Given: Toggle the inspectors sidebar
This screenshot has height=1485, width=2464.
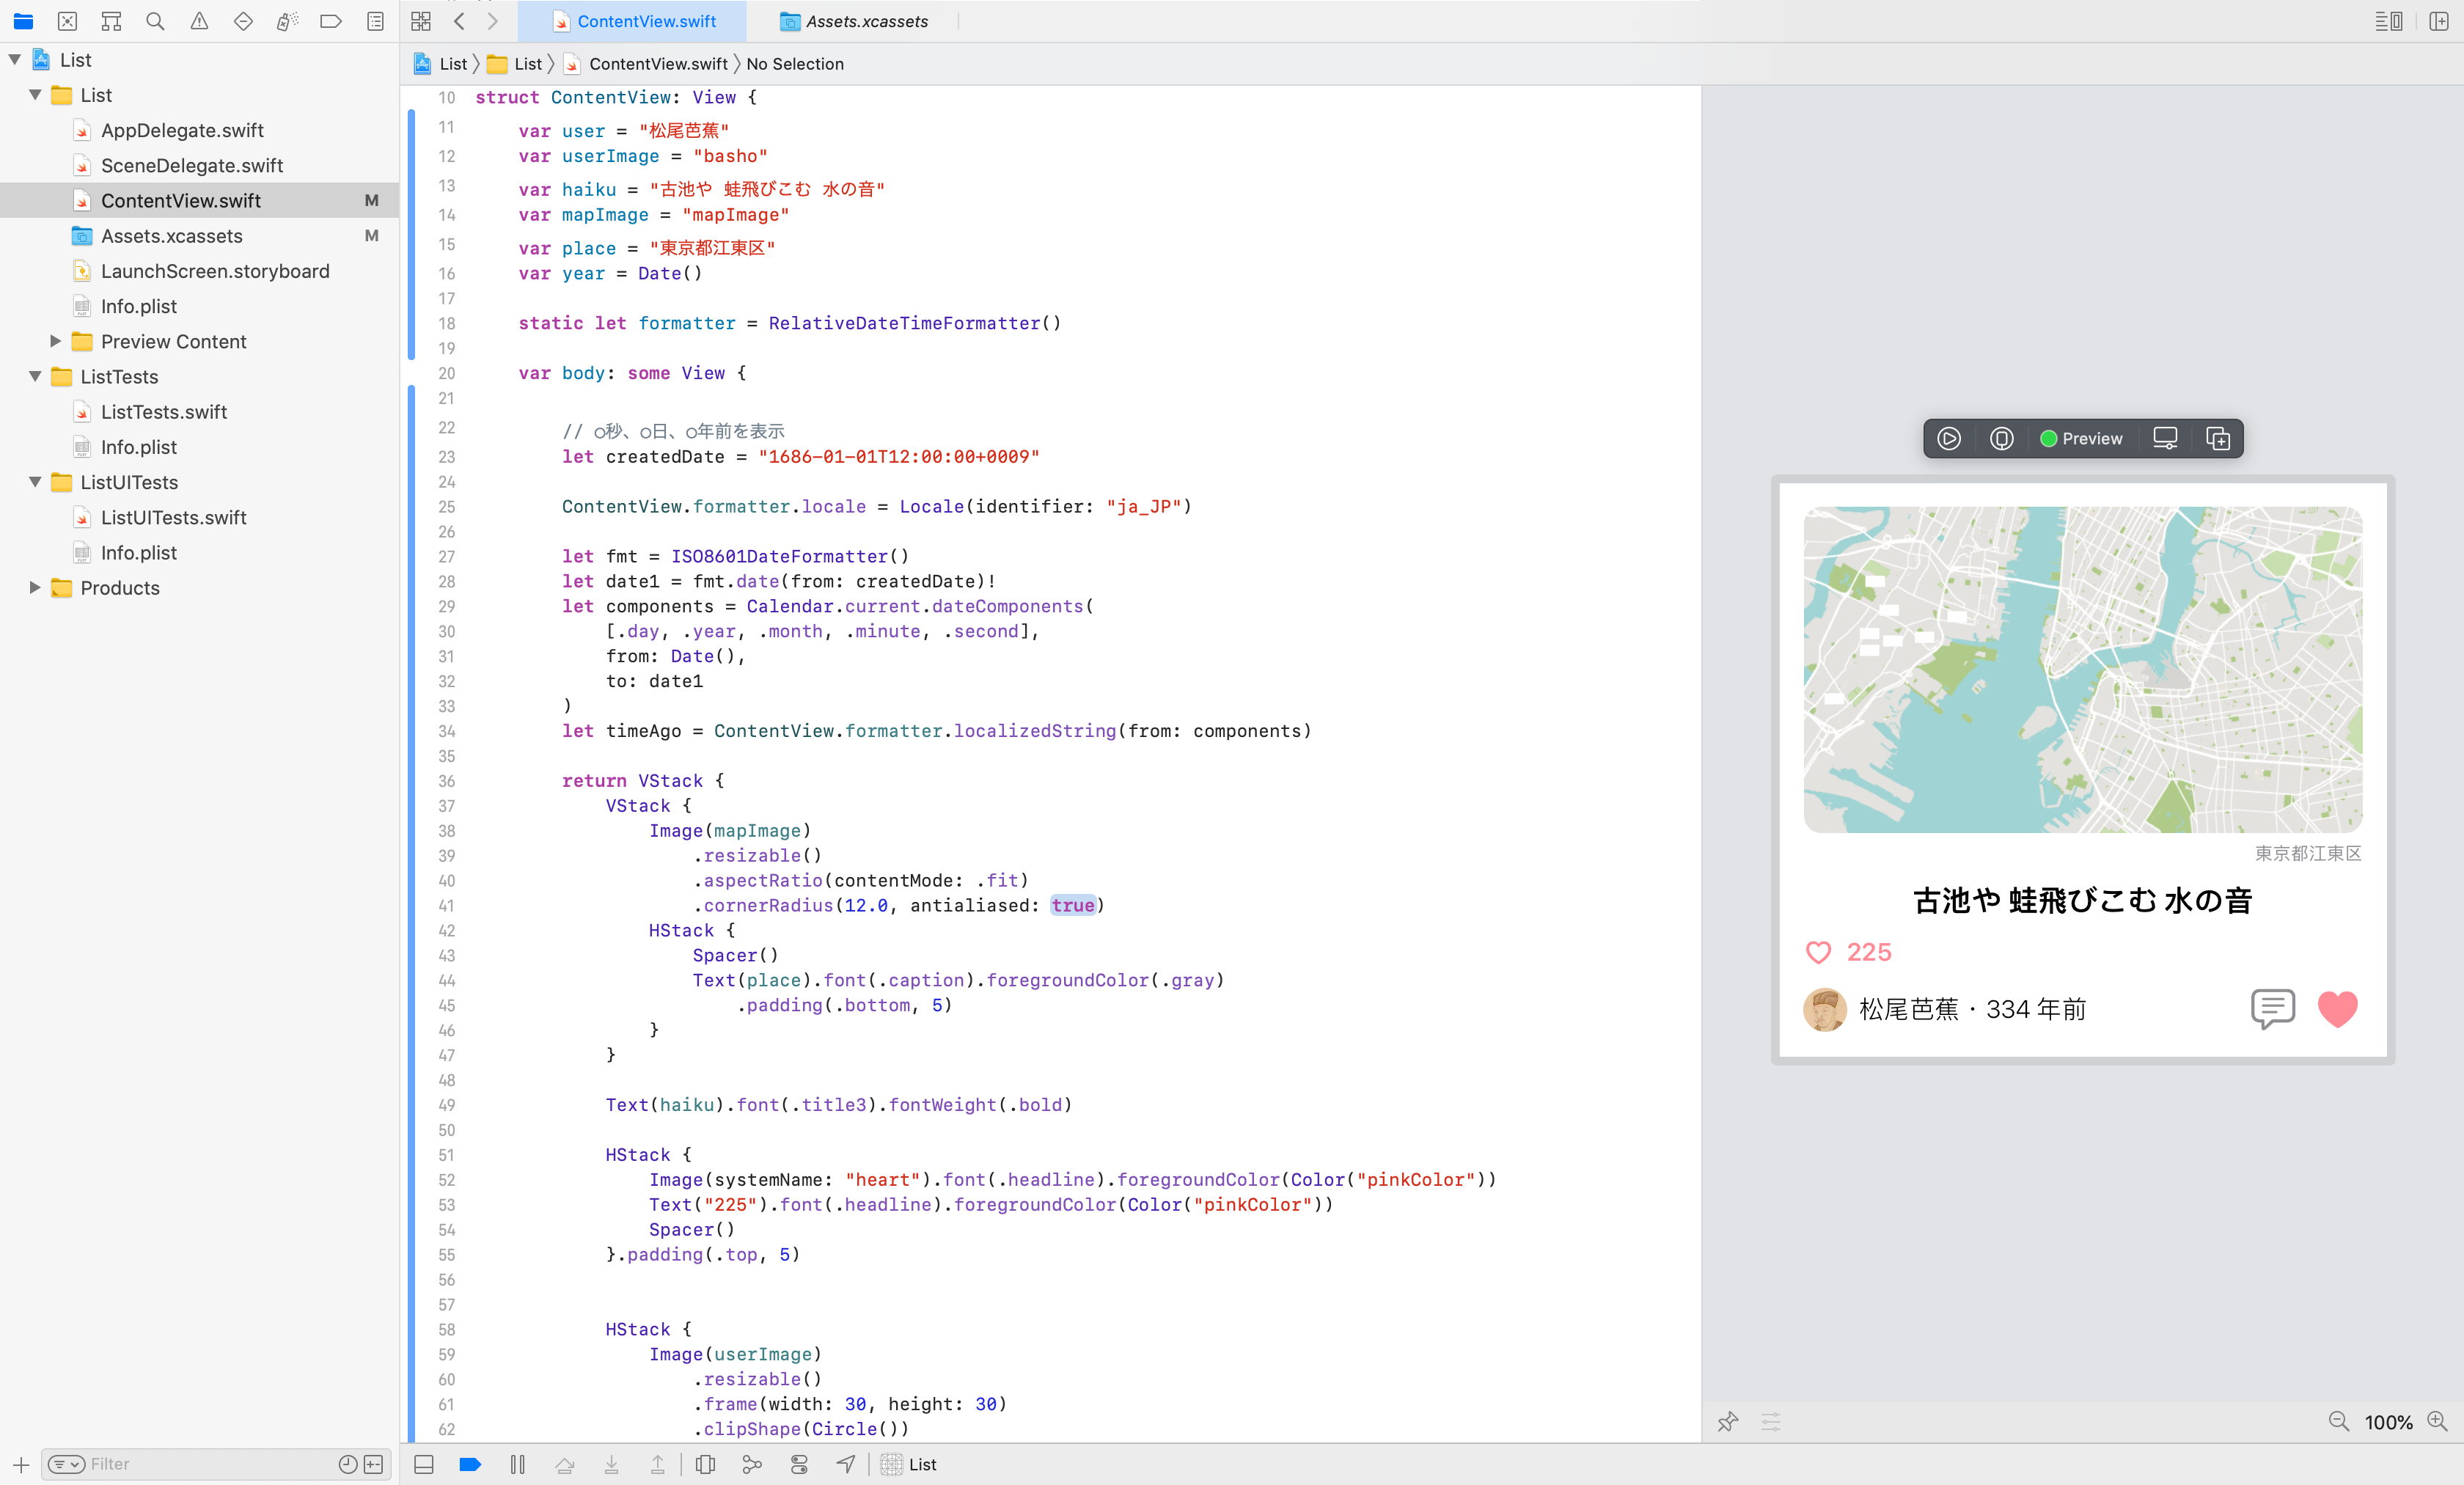Looking at the screenshot, I should click(x=2391, y=21).
